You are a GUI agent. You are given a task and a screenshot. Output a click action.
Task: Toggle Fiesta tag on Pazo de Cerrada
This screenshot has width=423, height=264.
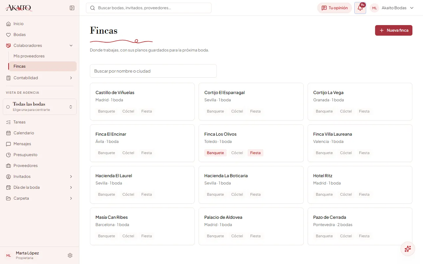[x=364, y=236]
